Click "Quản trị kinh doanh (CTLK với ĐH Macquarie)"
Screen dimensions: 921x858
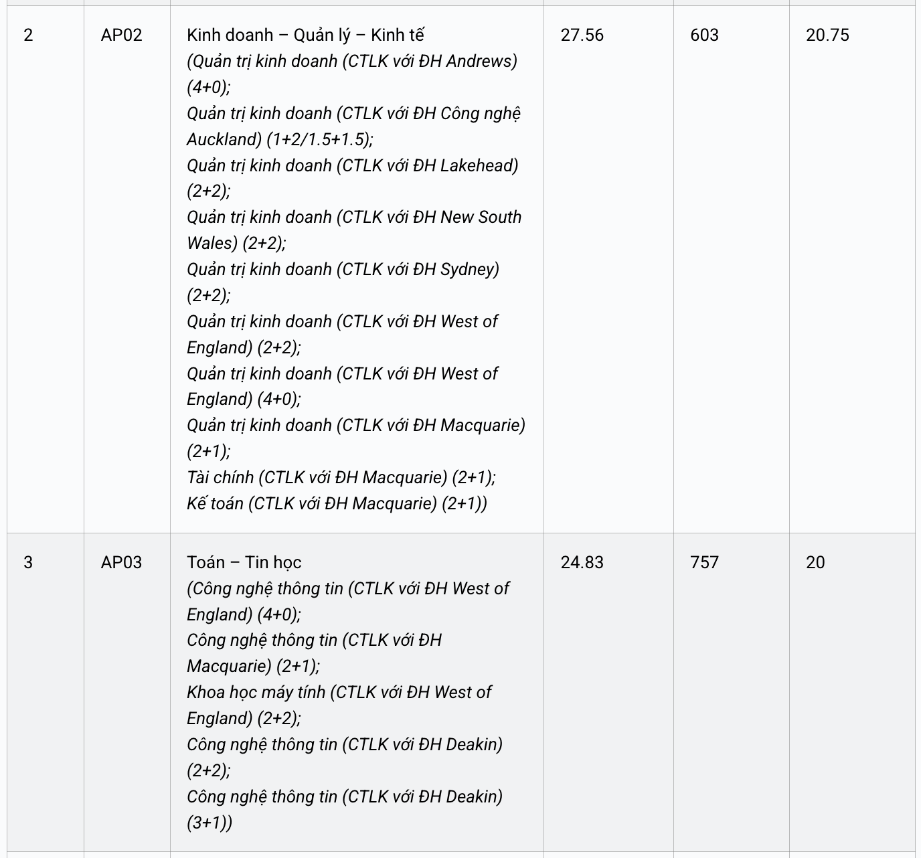[355, 425]
